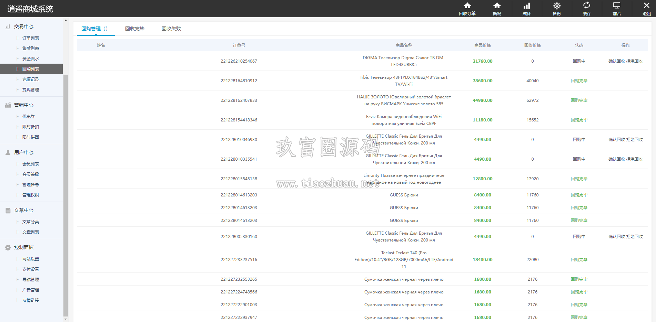
Task: Open 会员列表 in the sidebar
Action: (31, 164)
